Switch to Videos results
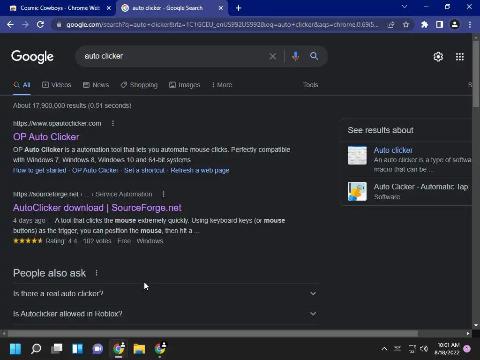 tap(57, 85)
